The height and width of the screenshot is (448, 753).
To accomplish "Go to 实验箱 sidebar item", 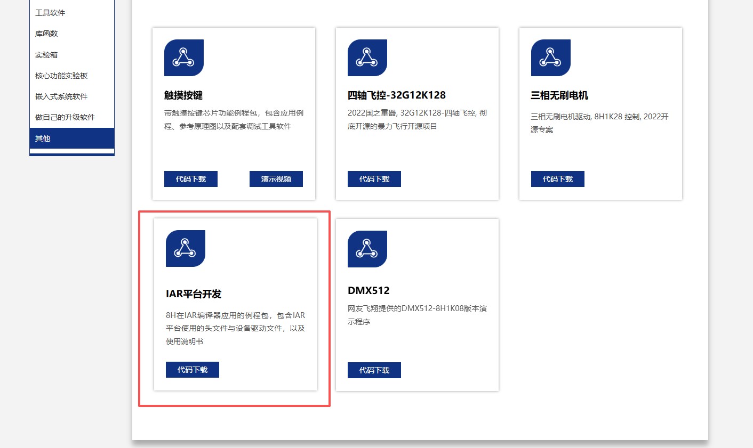I will point(46,55).
